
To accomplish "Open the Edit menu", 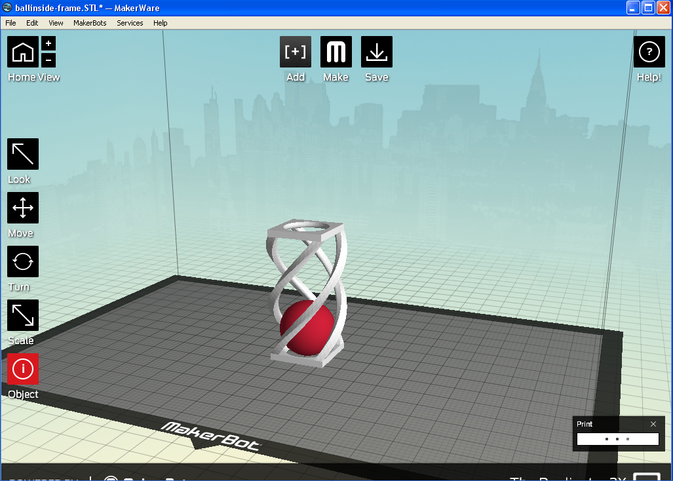I will [x=32, y=23].
